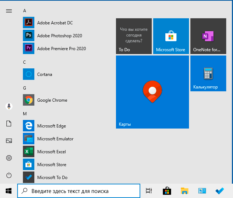This screenshot has width=233, height=198.
Task: Open the Power options button
Action: click(9, 175)
